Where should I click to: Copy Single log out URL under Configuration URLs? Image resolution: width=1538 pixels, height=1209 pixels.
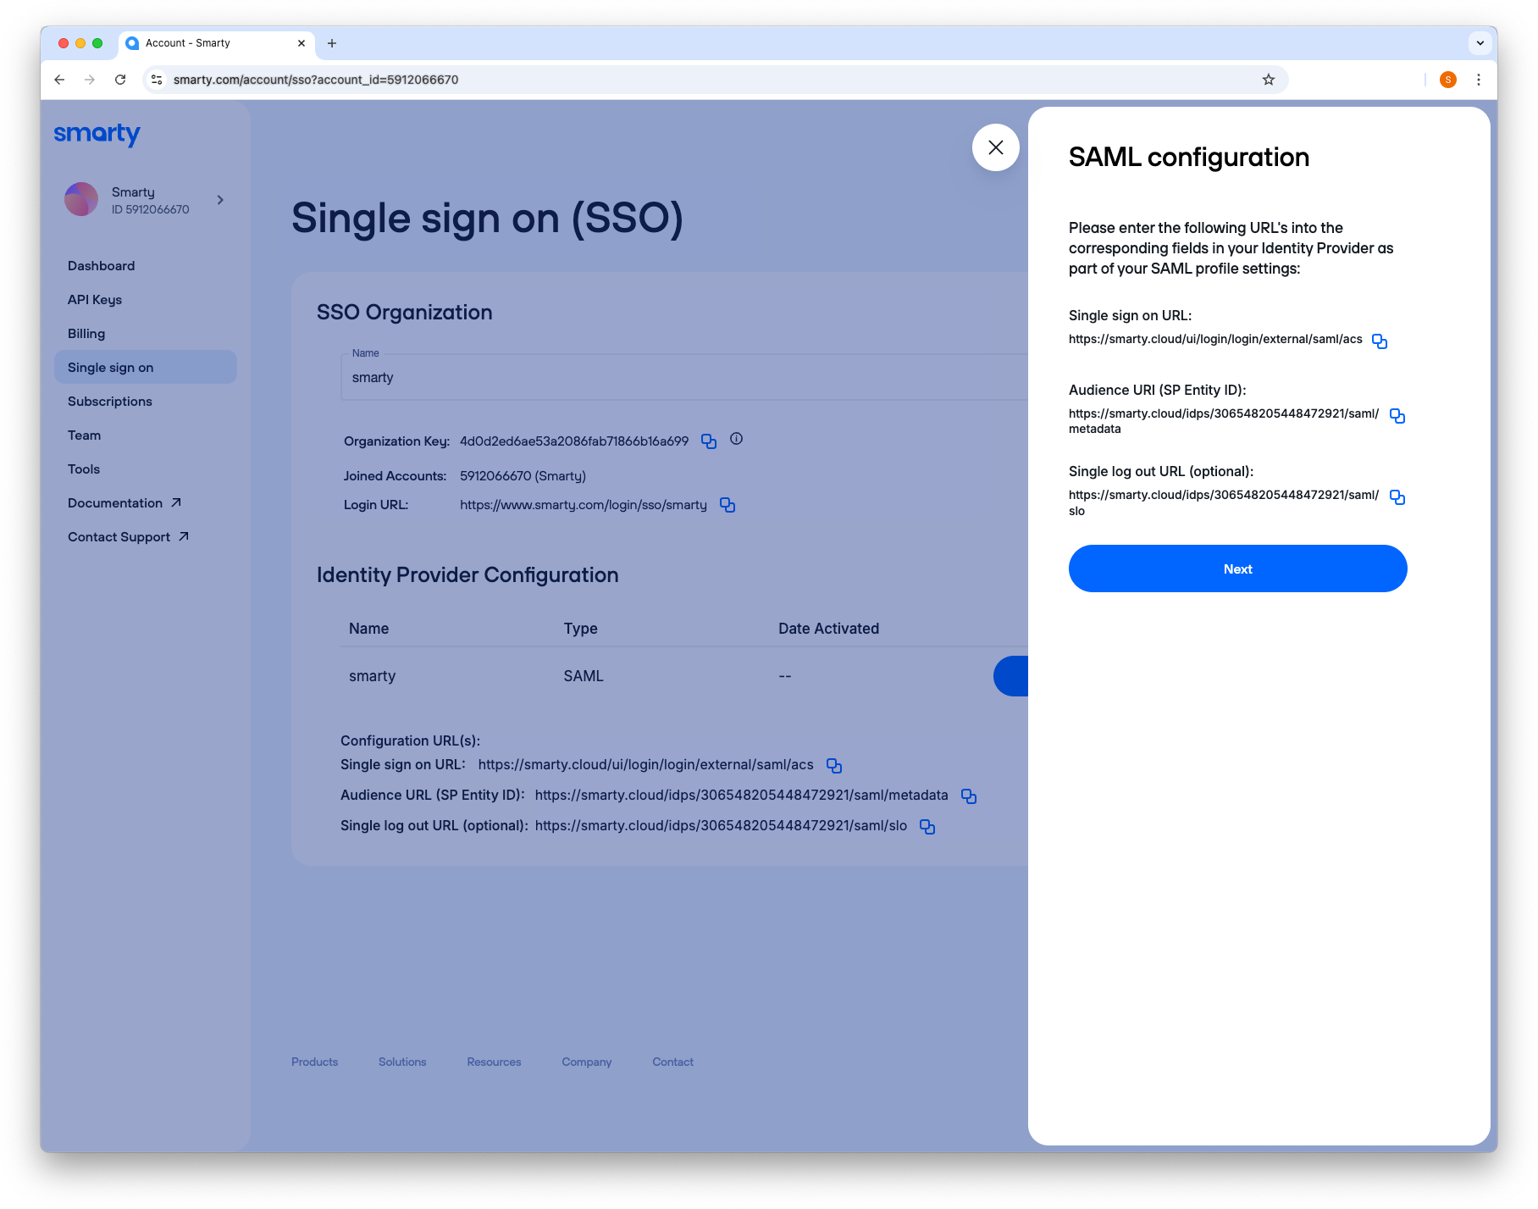[x=927, y=827]
